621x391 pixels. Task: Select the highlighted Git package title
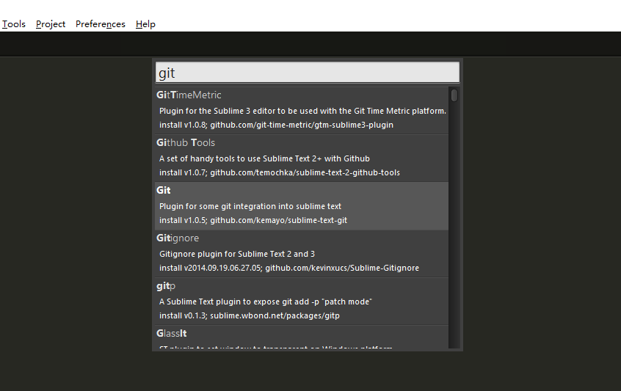tap(163, 190)
